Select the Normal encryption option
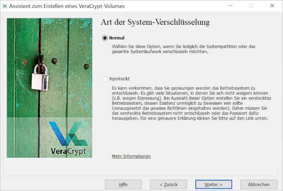The height and width of the screenshot is (191, 283). point(105,38)
